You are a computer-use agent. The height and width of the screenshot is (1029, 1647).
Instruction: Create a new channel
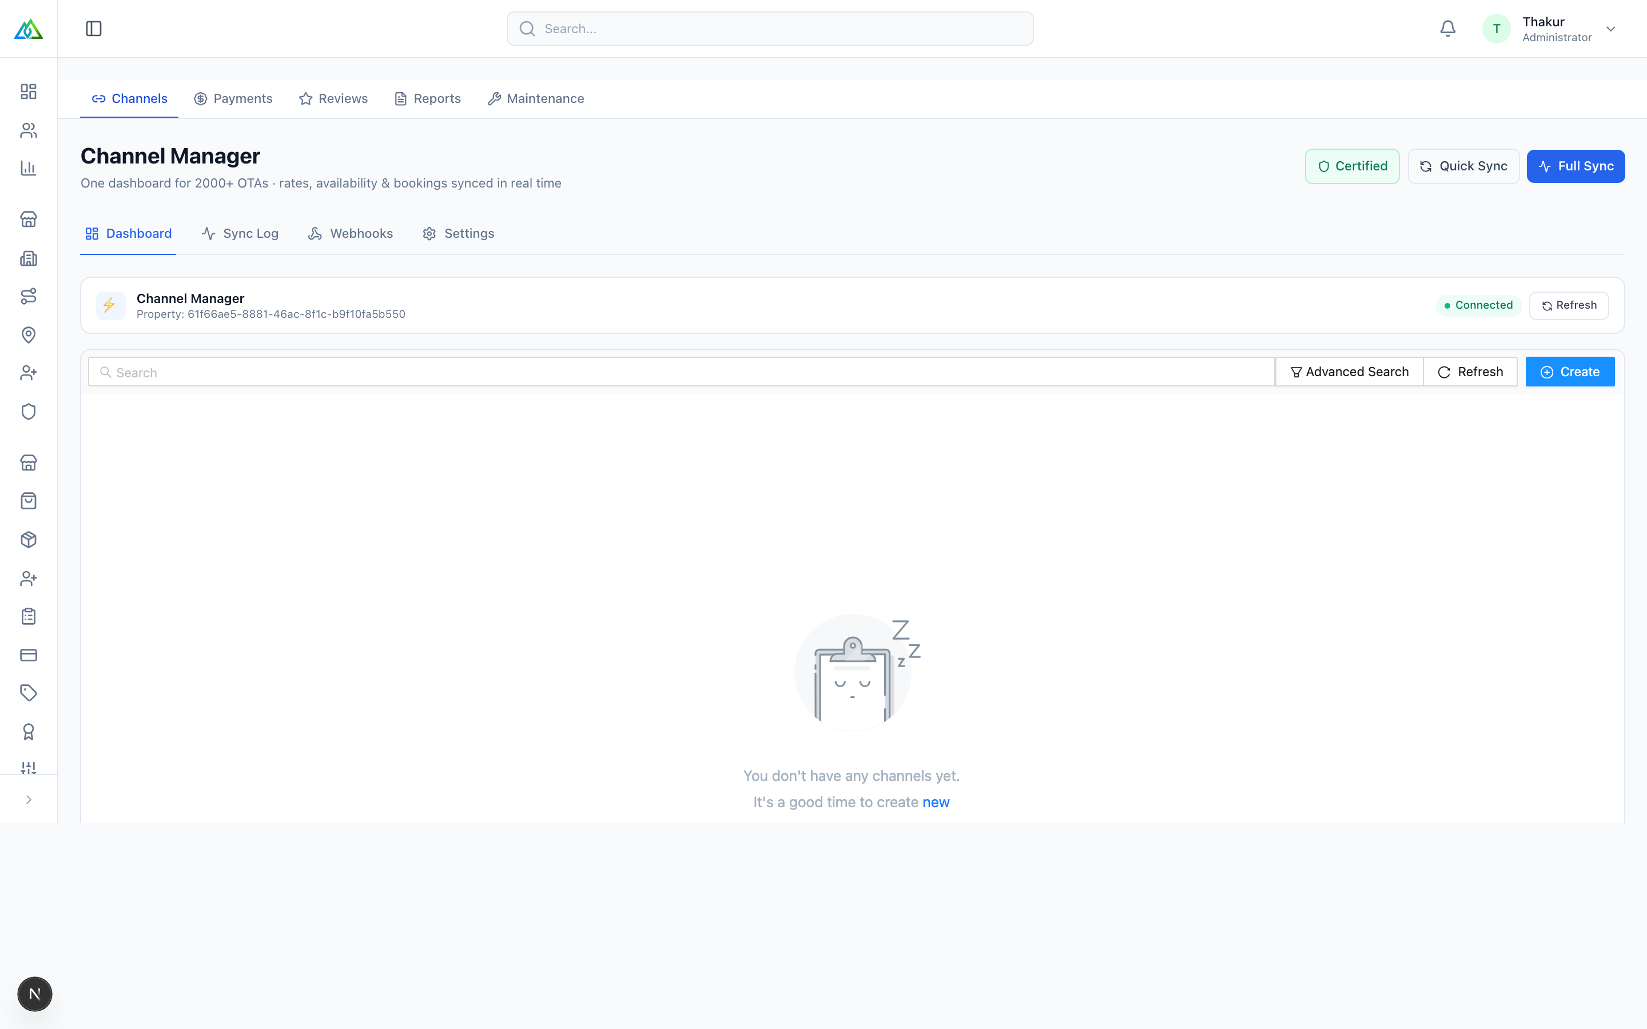(x=1570, y=372)
